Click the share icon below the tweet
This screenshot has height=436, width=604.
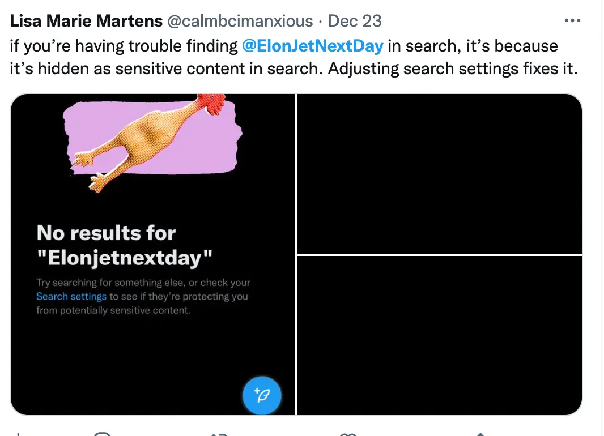482,434
